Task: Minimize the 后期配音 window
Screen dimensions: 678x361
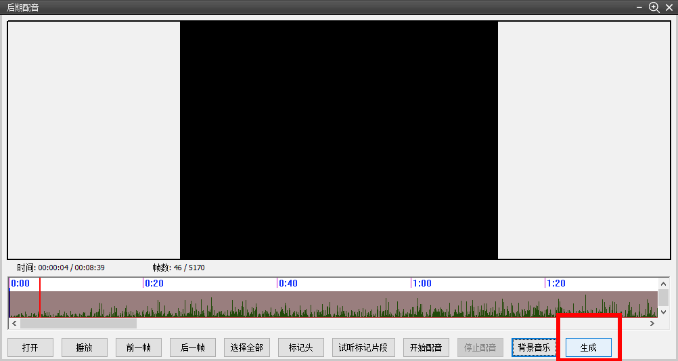Action: coord(640,7)
